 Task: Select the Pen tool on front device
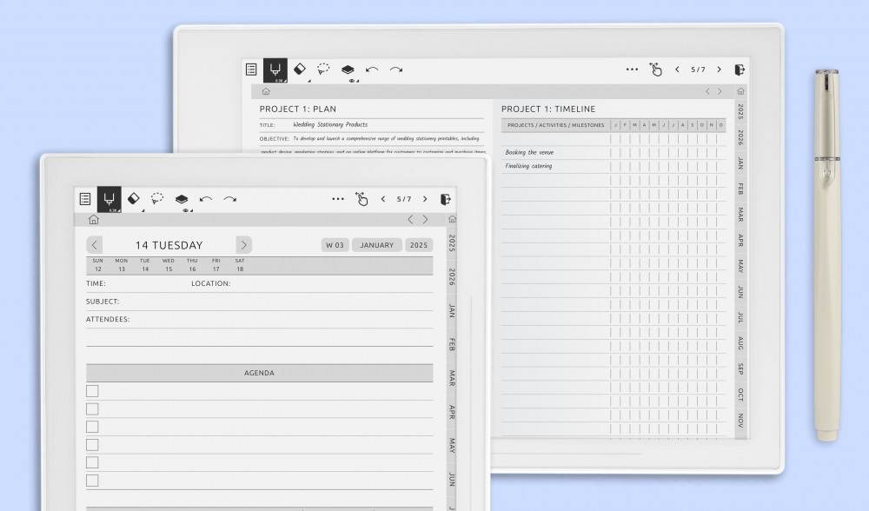(x=109, y=198)
